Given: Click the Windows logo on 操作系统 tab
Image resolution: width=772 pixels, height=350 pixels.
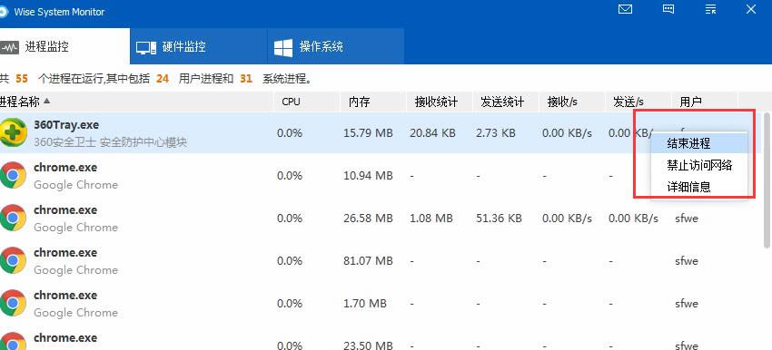Looking at the screenshot, I should click(x=283, y=47).
